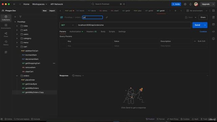
Task: Open the response History dropdown
Action: (x=78, y=76)
